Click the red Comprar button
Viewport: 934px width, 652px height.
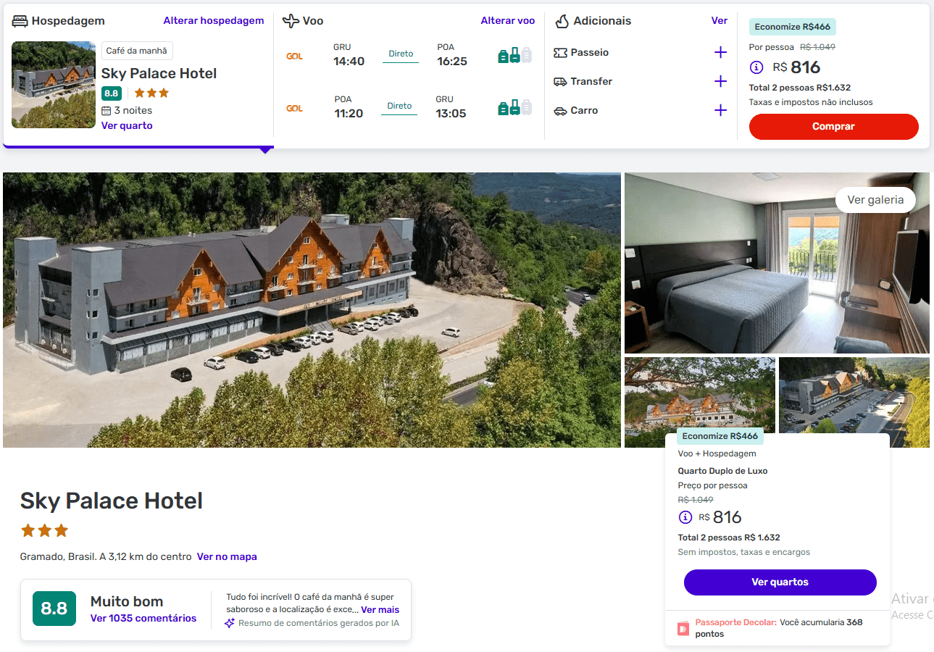pyautogui.click(x=833, y=126)
